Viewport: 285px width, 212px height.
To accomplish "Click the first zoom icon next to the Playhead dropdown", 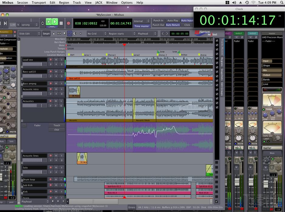I will point(53,201).
